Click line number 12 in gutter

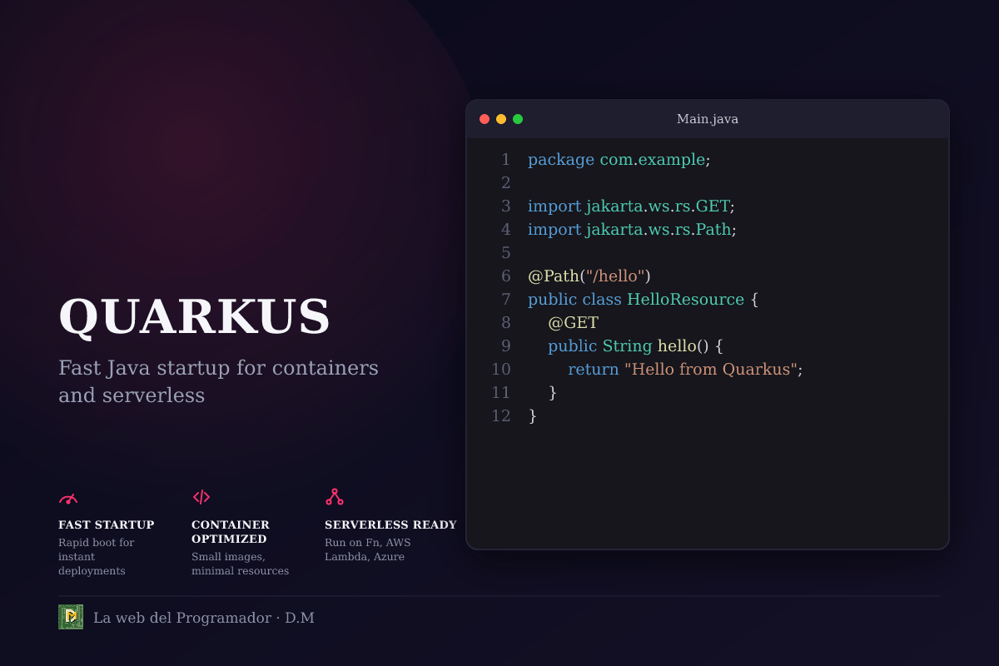tap(500, 416)
